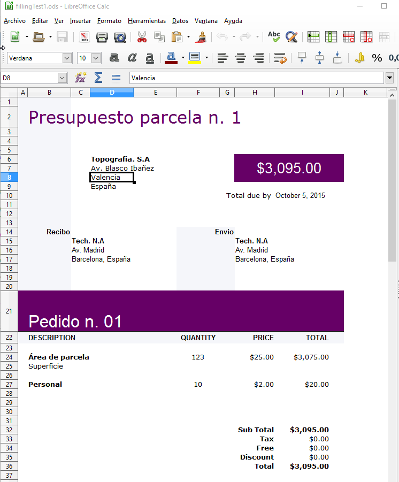399x482 pixels.
Task: Run the Spelling check tool
Action: pyautogui.click(x=274, y=37)
